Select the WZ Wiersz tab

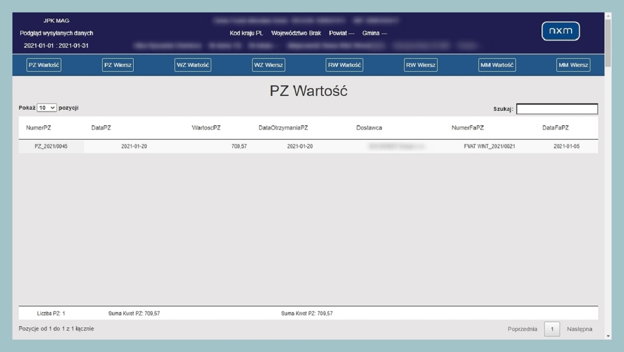(269, 65)
